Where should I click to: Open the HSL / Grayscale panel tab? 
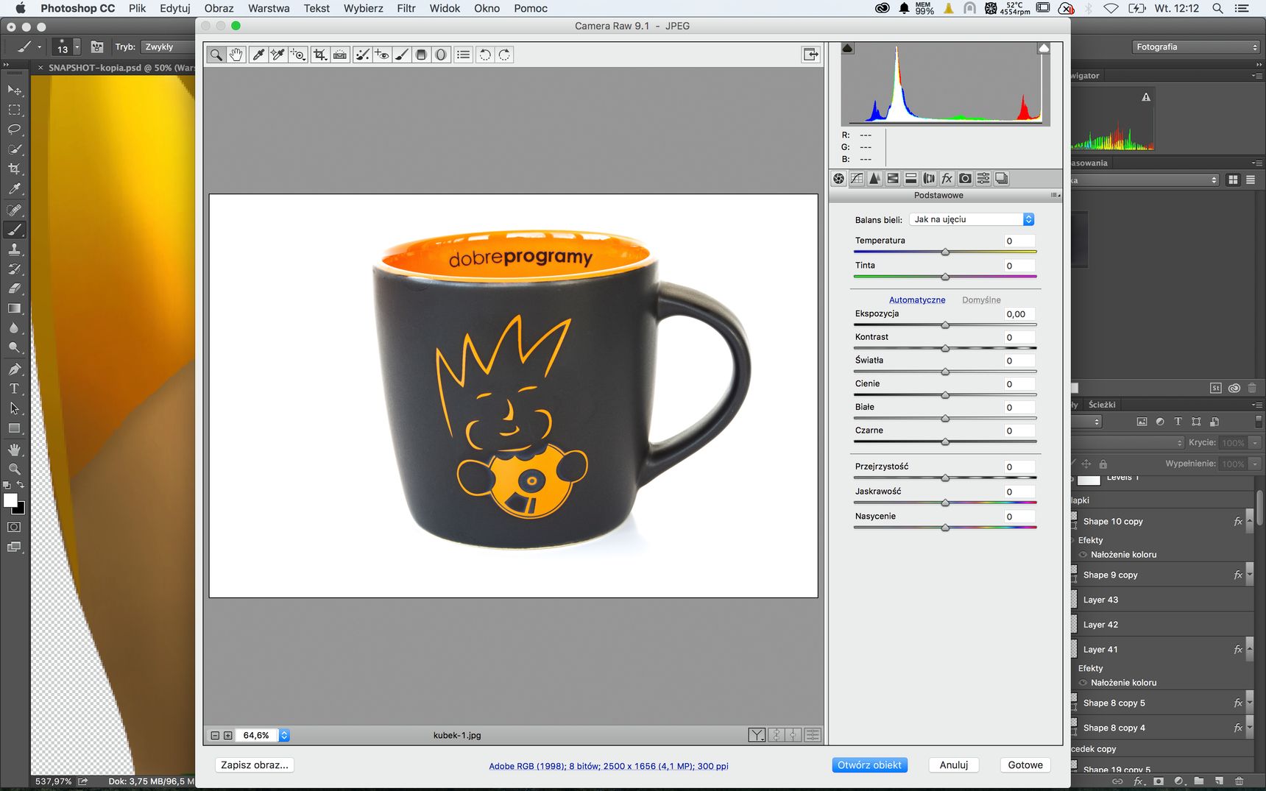click(x=893, y=178)
